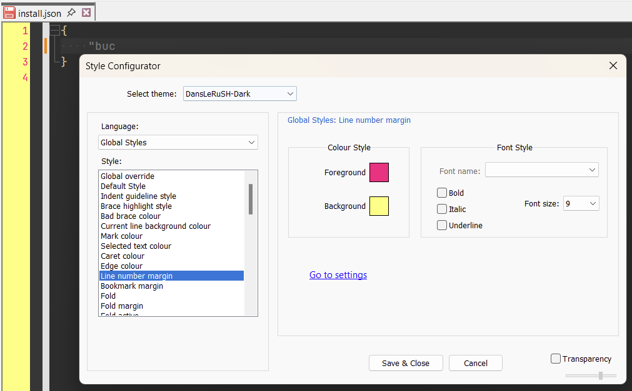Pick the yellow Background colour swatch
This screenshot has width=632, height=391.
point(379,206)
